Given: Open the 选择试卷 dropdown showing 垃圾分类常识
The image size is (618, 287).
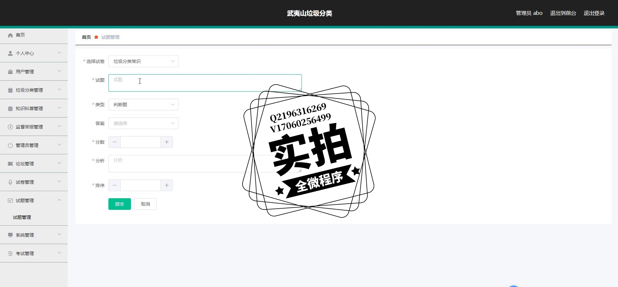Looking at the screenshot, I should coord(143,61).
